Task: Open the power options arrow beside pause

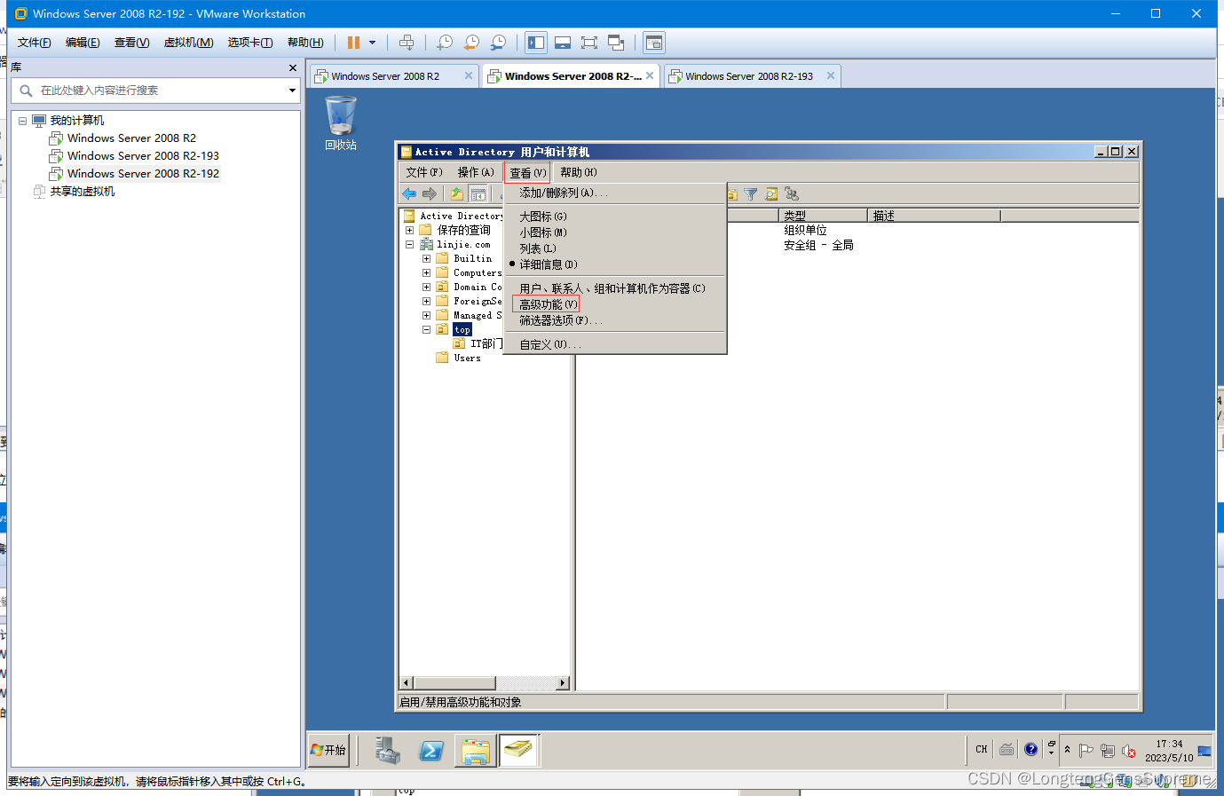Action: click(372, 43)
